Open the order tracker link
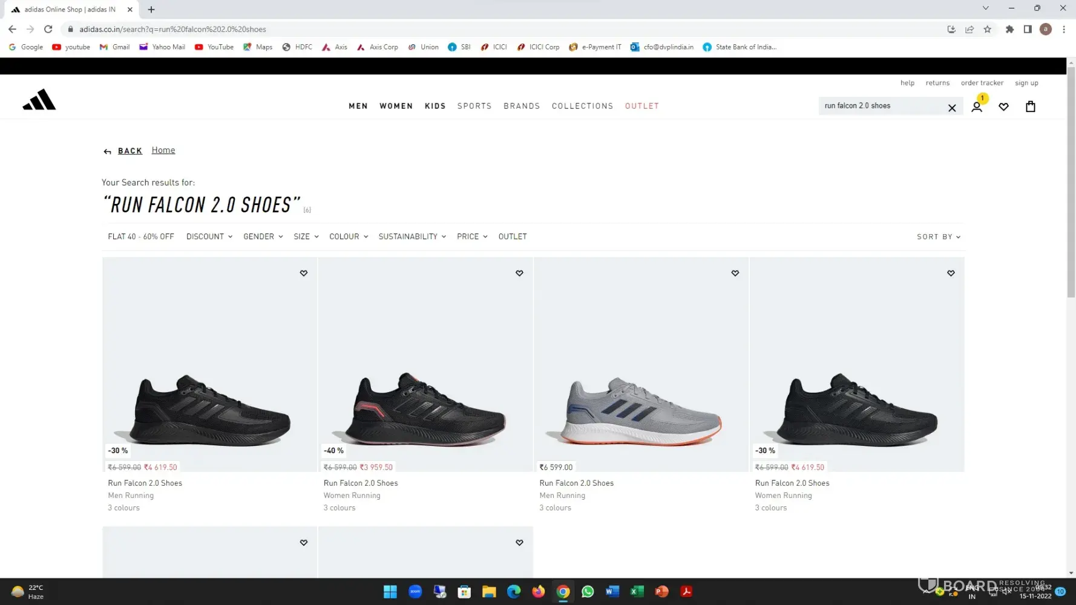The width and height of the screenshot is (1076, 605). [x=982, y=83]
